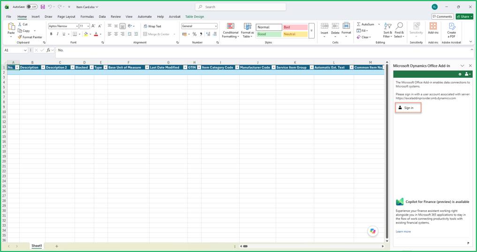Switch to the Table Design tab
The height and width of the screenshot is (252, 477).
tap(195, 17)
